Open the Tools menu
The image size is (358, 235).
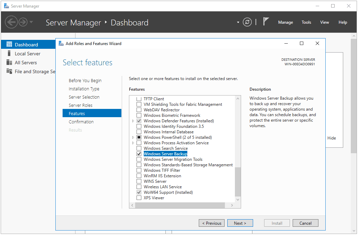(306, 22)
